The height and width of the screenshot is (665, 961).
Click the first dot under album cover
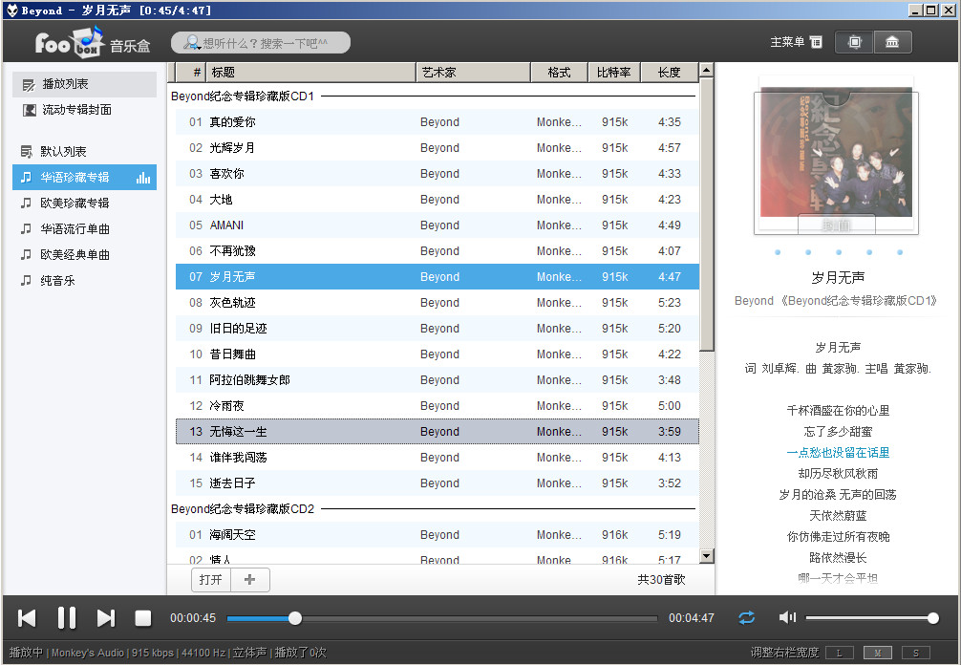point(778,252)
